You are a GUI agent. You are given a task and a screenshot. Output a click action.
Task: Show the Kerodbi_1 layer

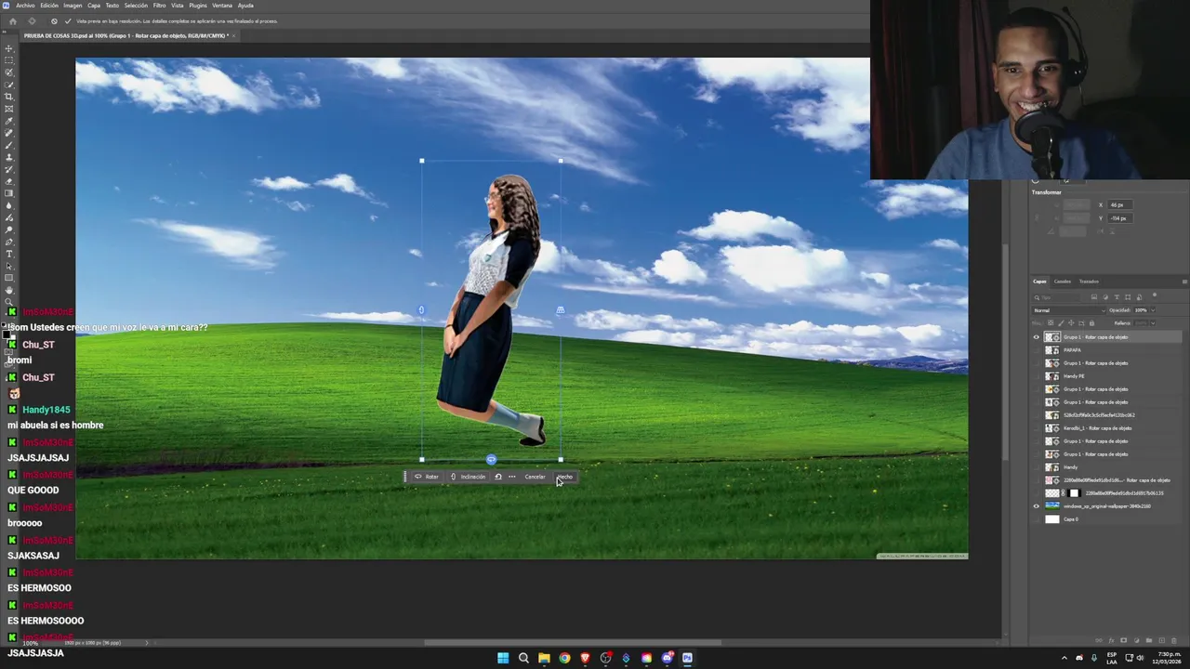click(x=1037, y=428)
